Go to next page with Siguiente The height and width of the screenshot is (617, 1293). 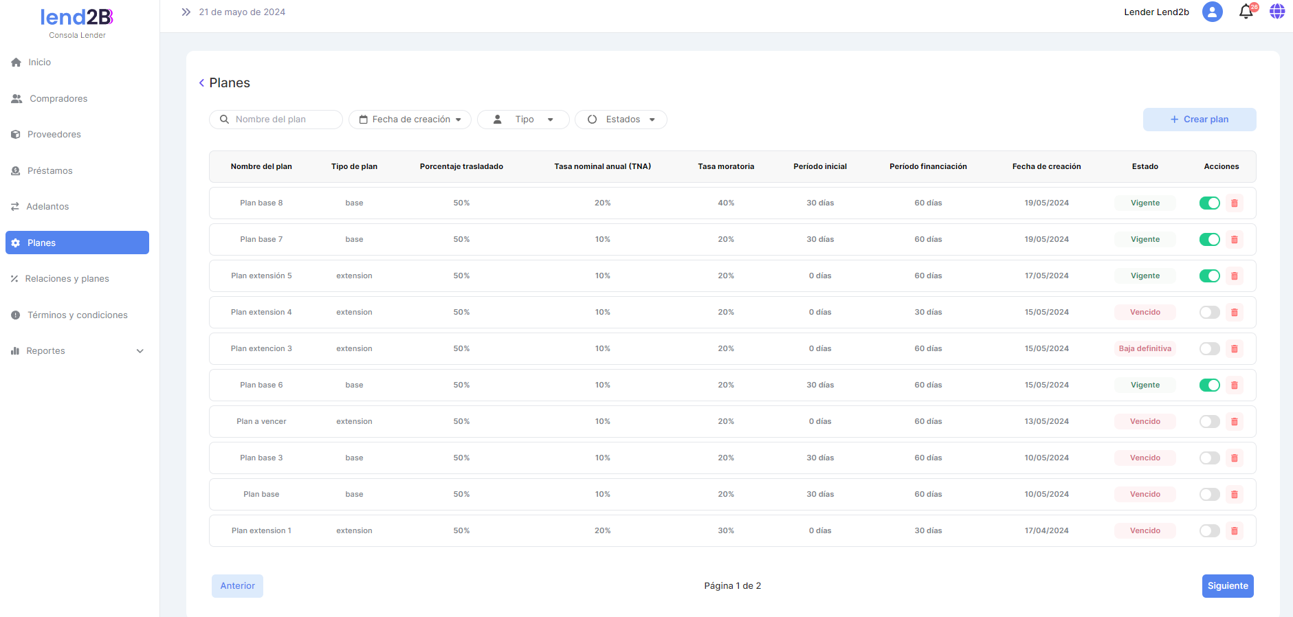coord(1227,586)
